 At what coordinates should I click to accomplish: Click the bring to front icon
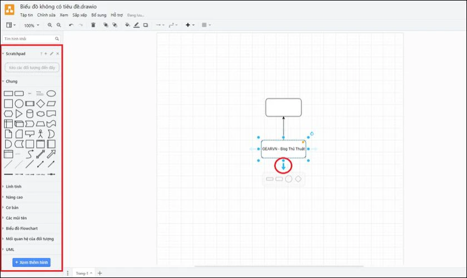(x=106, y=25)
